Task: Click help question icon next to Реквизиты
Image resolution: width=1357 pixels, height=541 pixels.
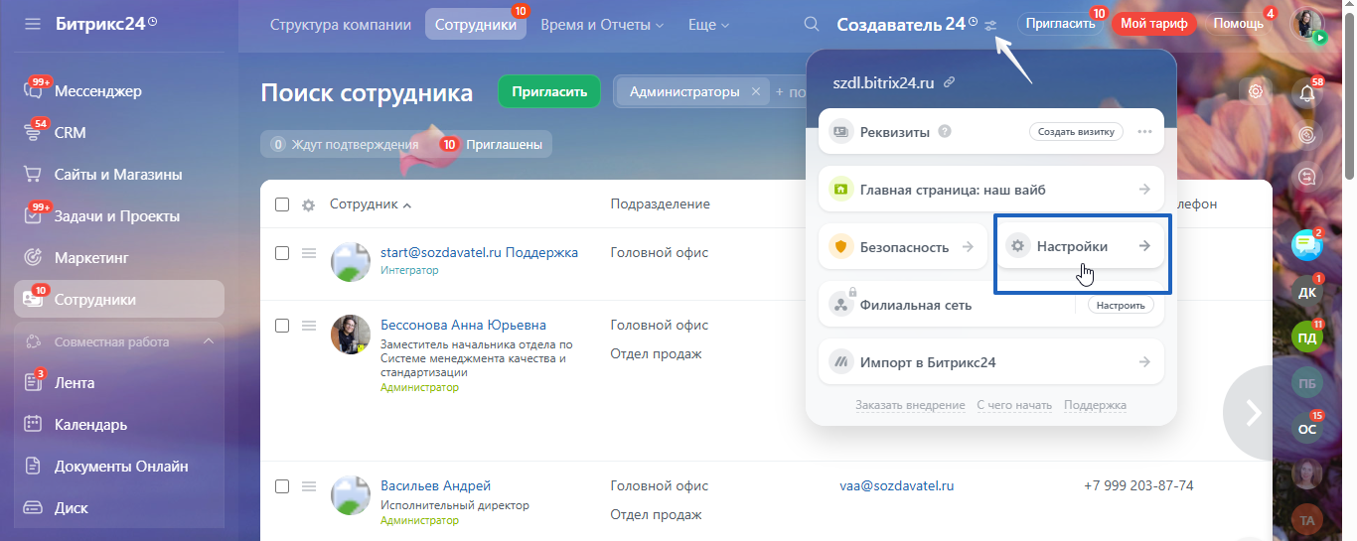Action: pos(945,131)
